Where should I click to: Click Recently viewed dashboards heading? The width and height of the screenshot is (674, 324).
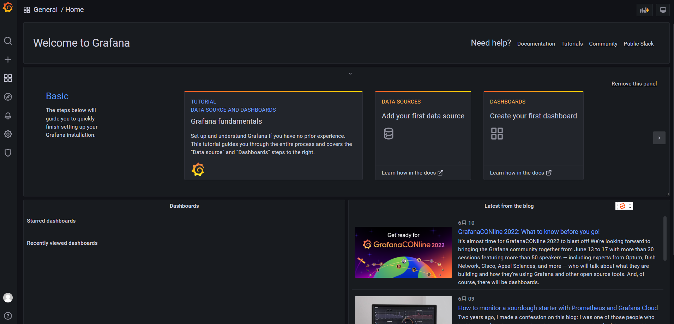click(62, 243)
